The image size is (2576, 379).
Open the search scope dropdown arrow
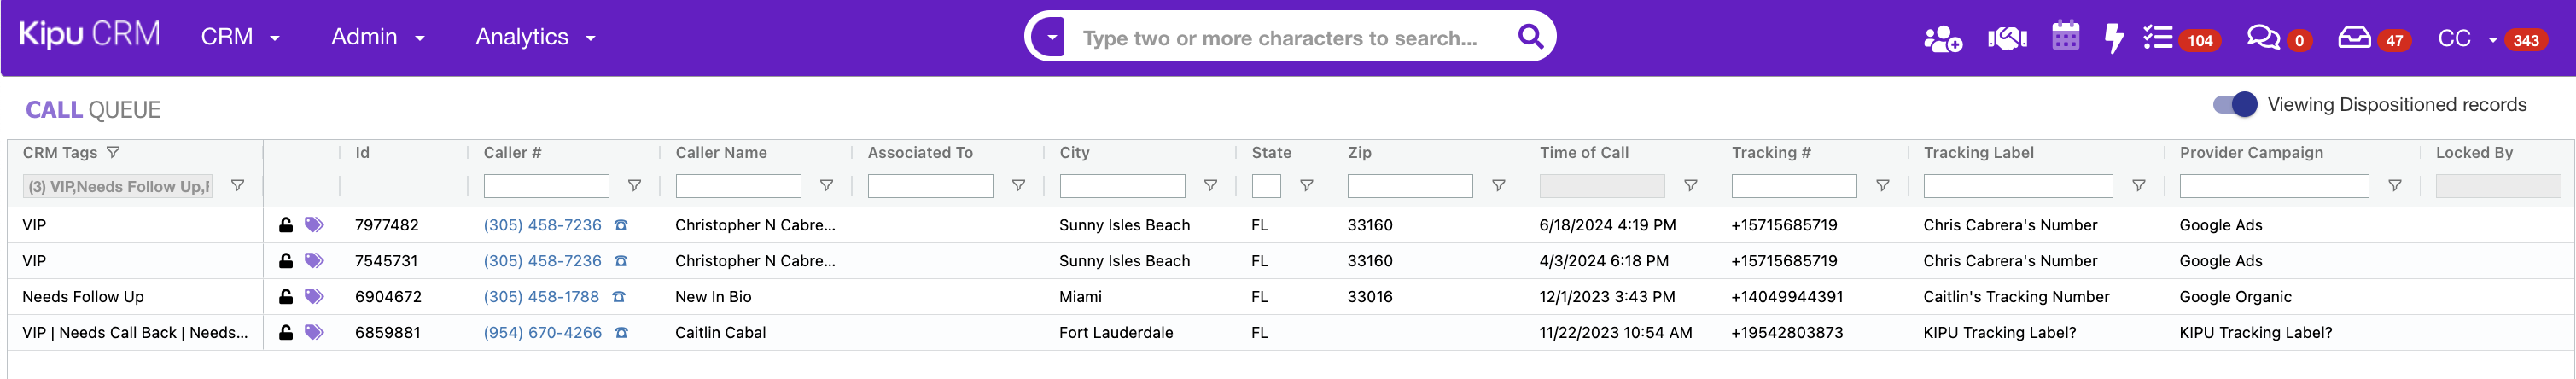click(x=1051, y=38)
